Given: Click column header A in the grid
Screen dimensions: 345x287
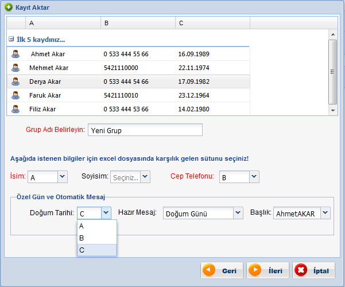Looking at the screenshot, I should [63, 23].
